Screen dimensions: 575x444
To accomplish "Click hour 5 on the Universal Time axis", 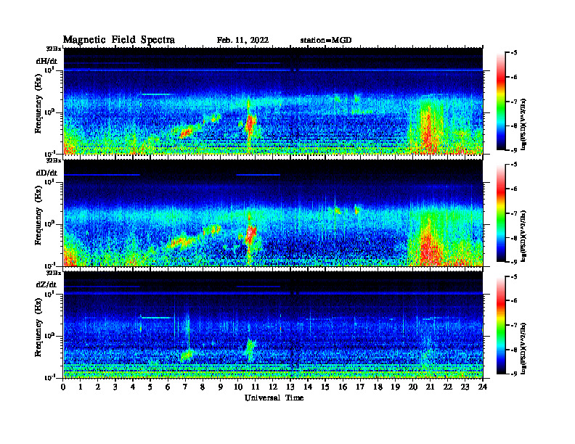I will [x=150, y=387].
